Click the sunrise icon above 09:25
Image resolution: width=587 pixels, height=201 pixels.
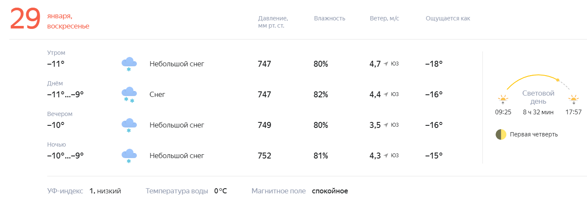(x=503, y=99)
